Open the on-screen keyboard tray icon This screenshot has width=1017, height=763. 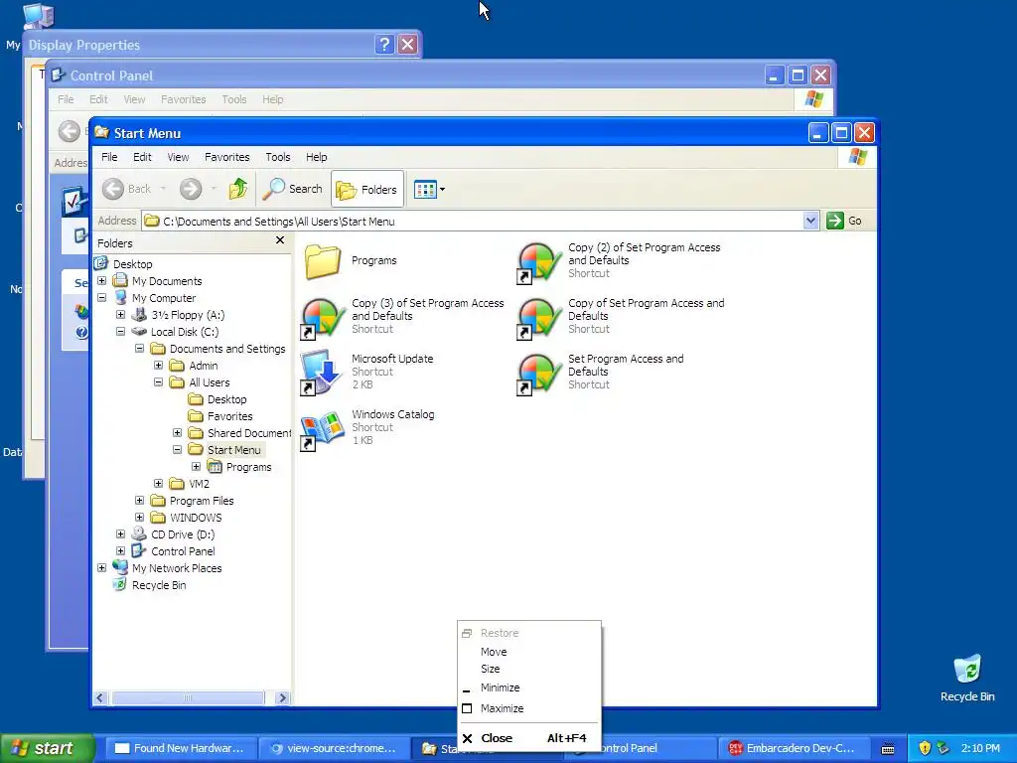pos(888,749)
